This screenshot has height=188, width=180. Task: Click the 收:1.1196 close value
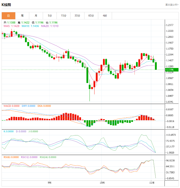coord(52,22)
